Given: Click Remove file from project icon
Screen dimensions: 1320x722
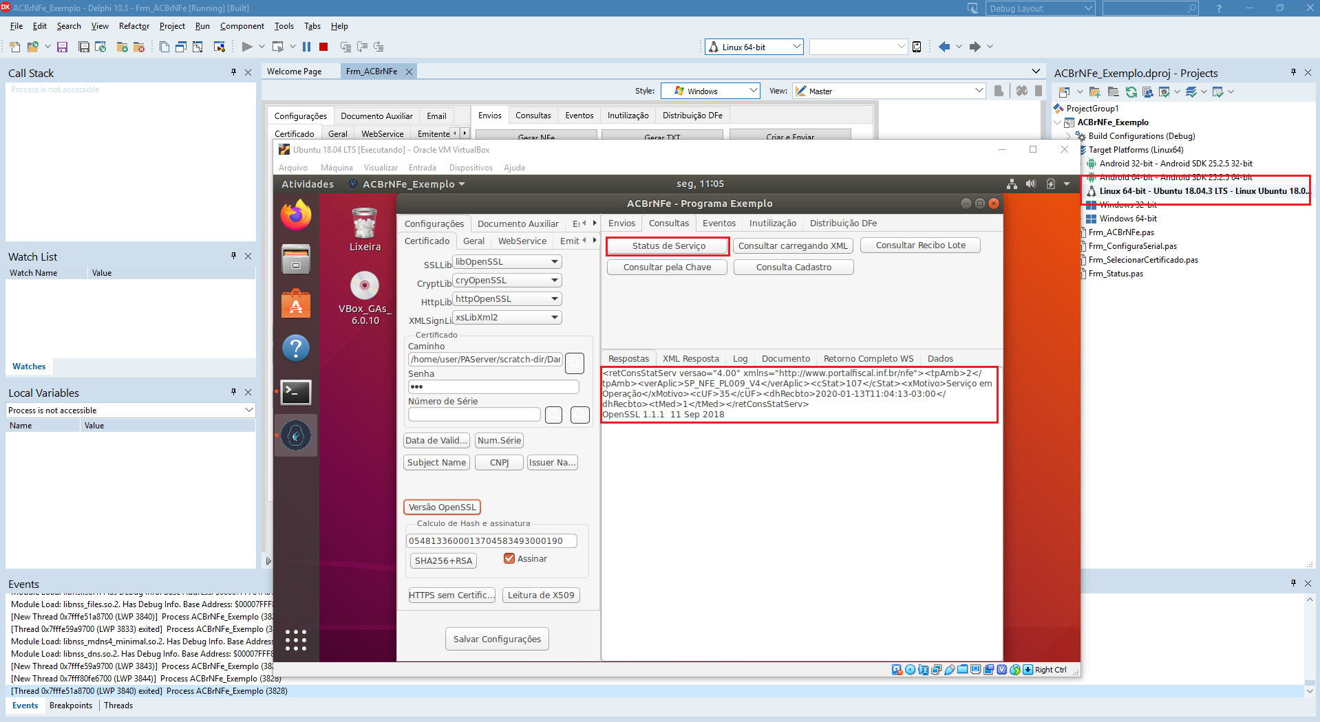Looking at the screenshot, I should (139, 47).
